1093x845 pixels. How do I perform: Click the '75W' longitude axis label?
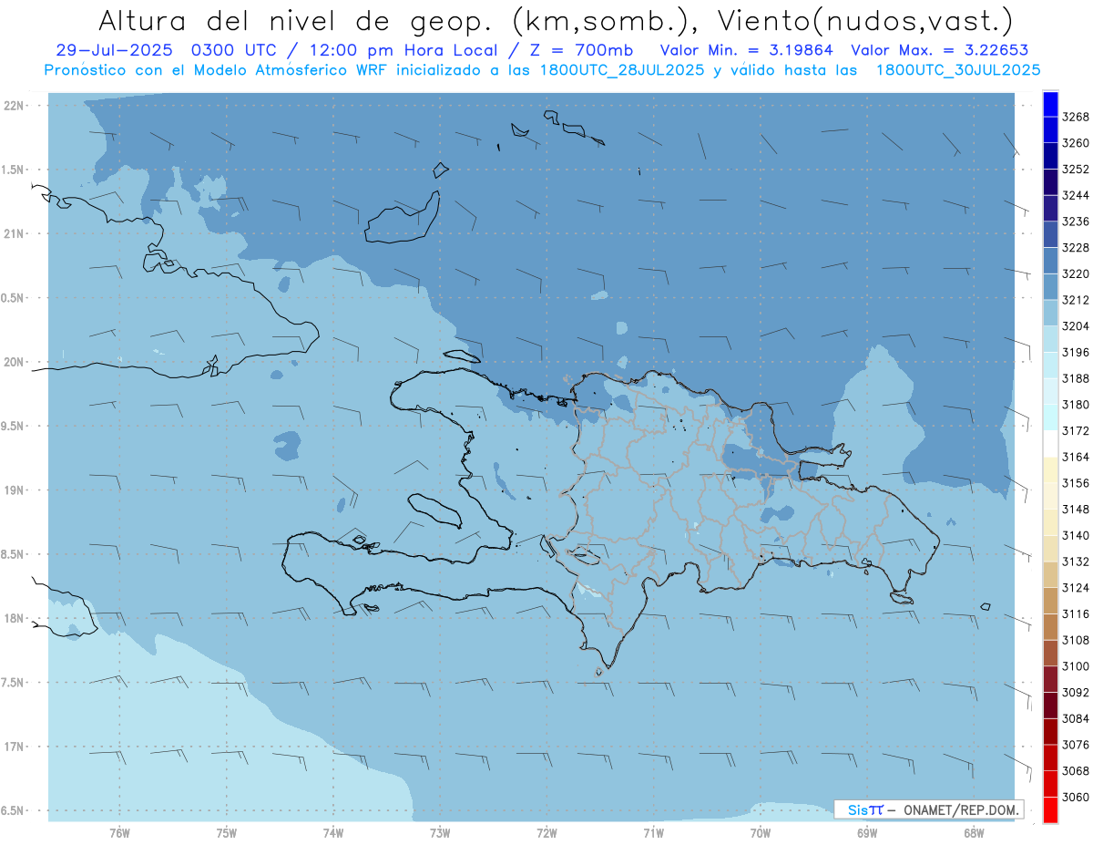click(x=226, y=832)
